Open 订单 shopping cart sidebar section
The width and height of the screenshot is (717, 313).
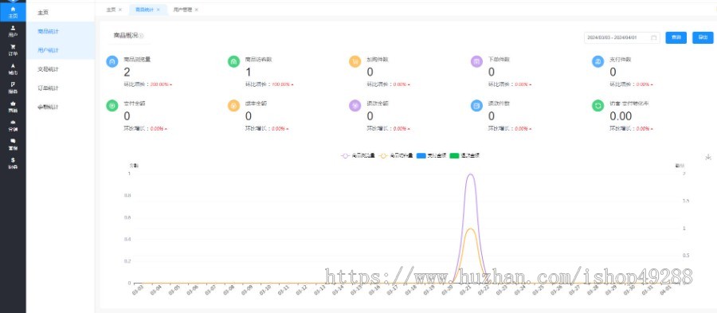(13, 50)
